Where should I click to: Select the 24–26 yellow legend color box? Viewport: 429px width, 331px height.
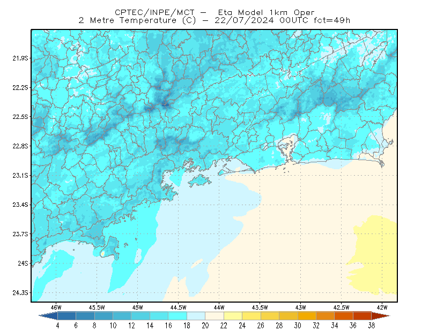coord(252,316)
